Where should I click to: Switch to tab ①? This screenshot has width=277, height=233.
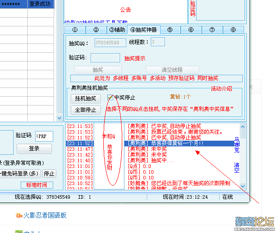pos(75,30)
